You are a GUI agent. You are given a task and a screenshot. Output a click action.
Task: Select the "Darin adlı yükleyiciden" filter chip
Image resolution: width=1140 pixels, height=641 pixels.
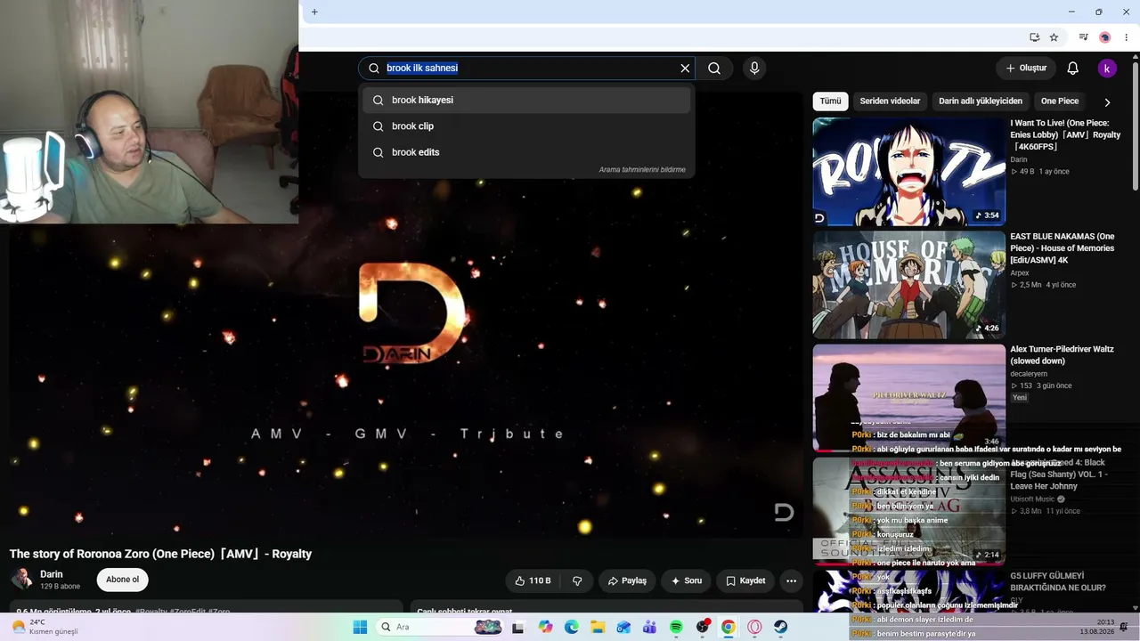point(981,101)
